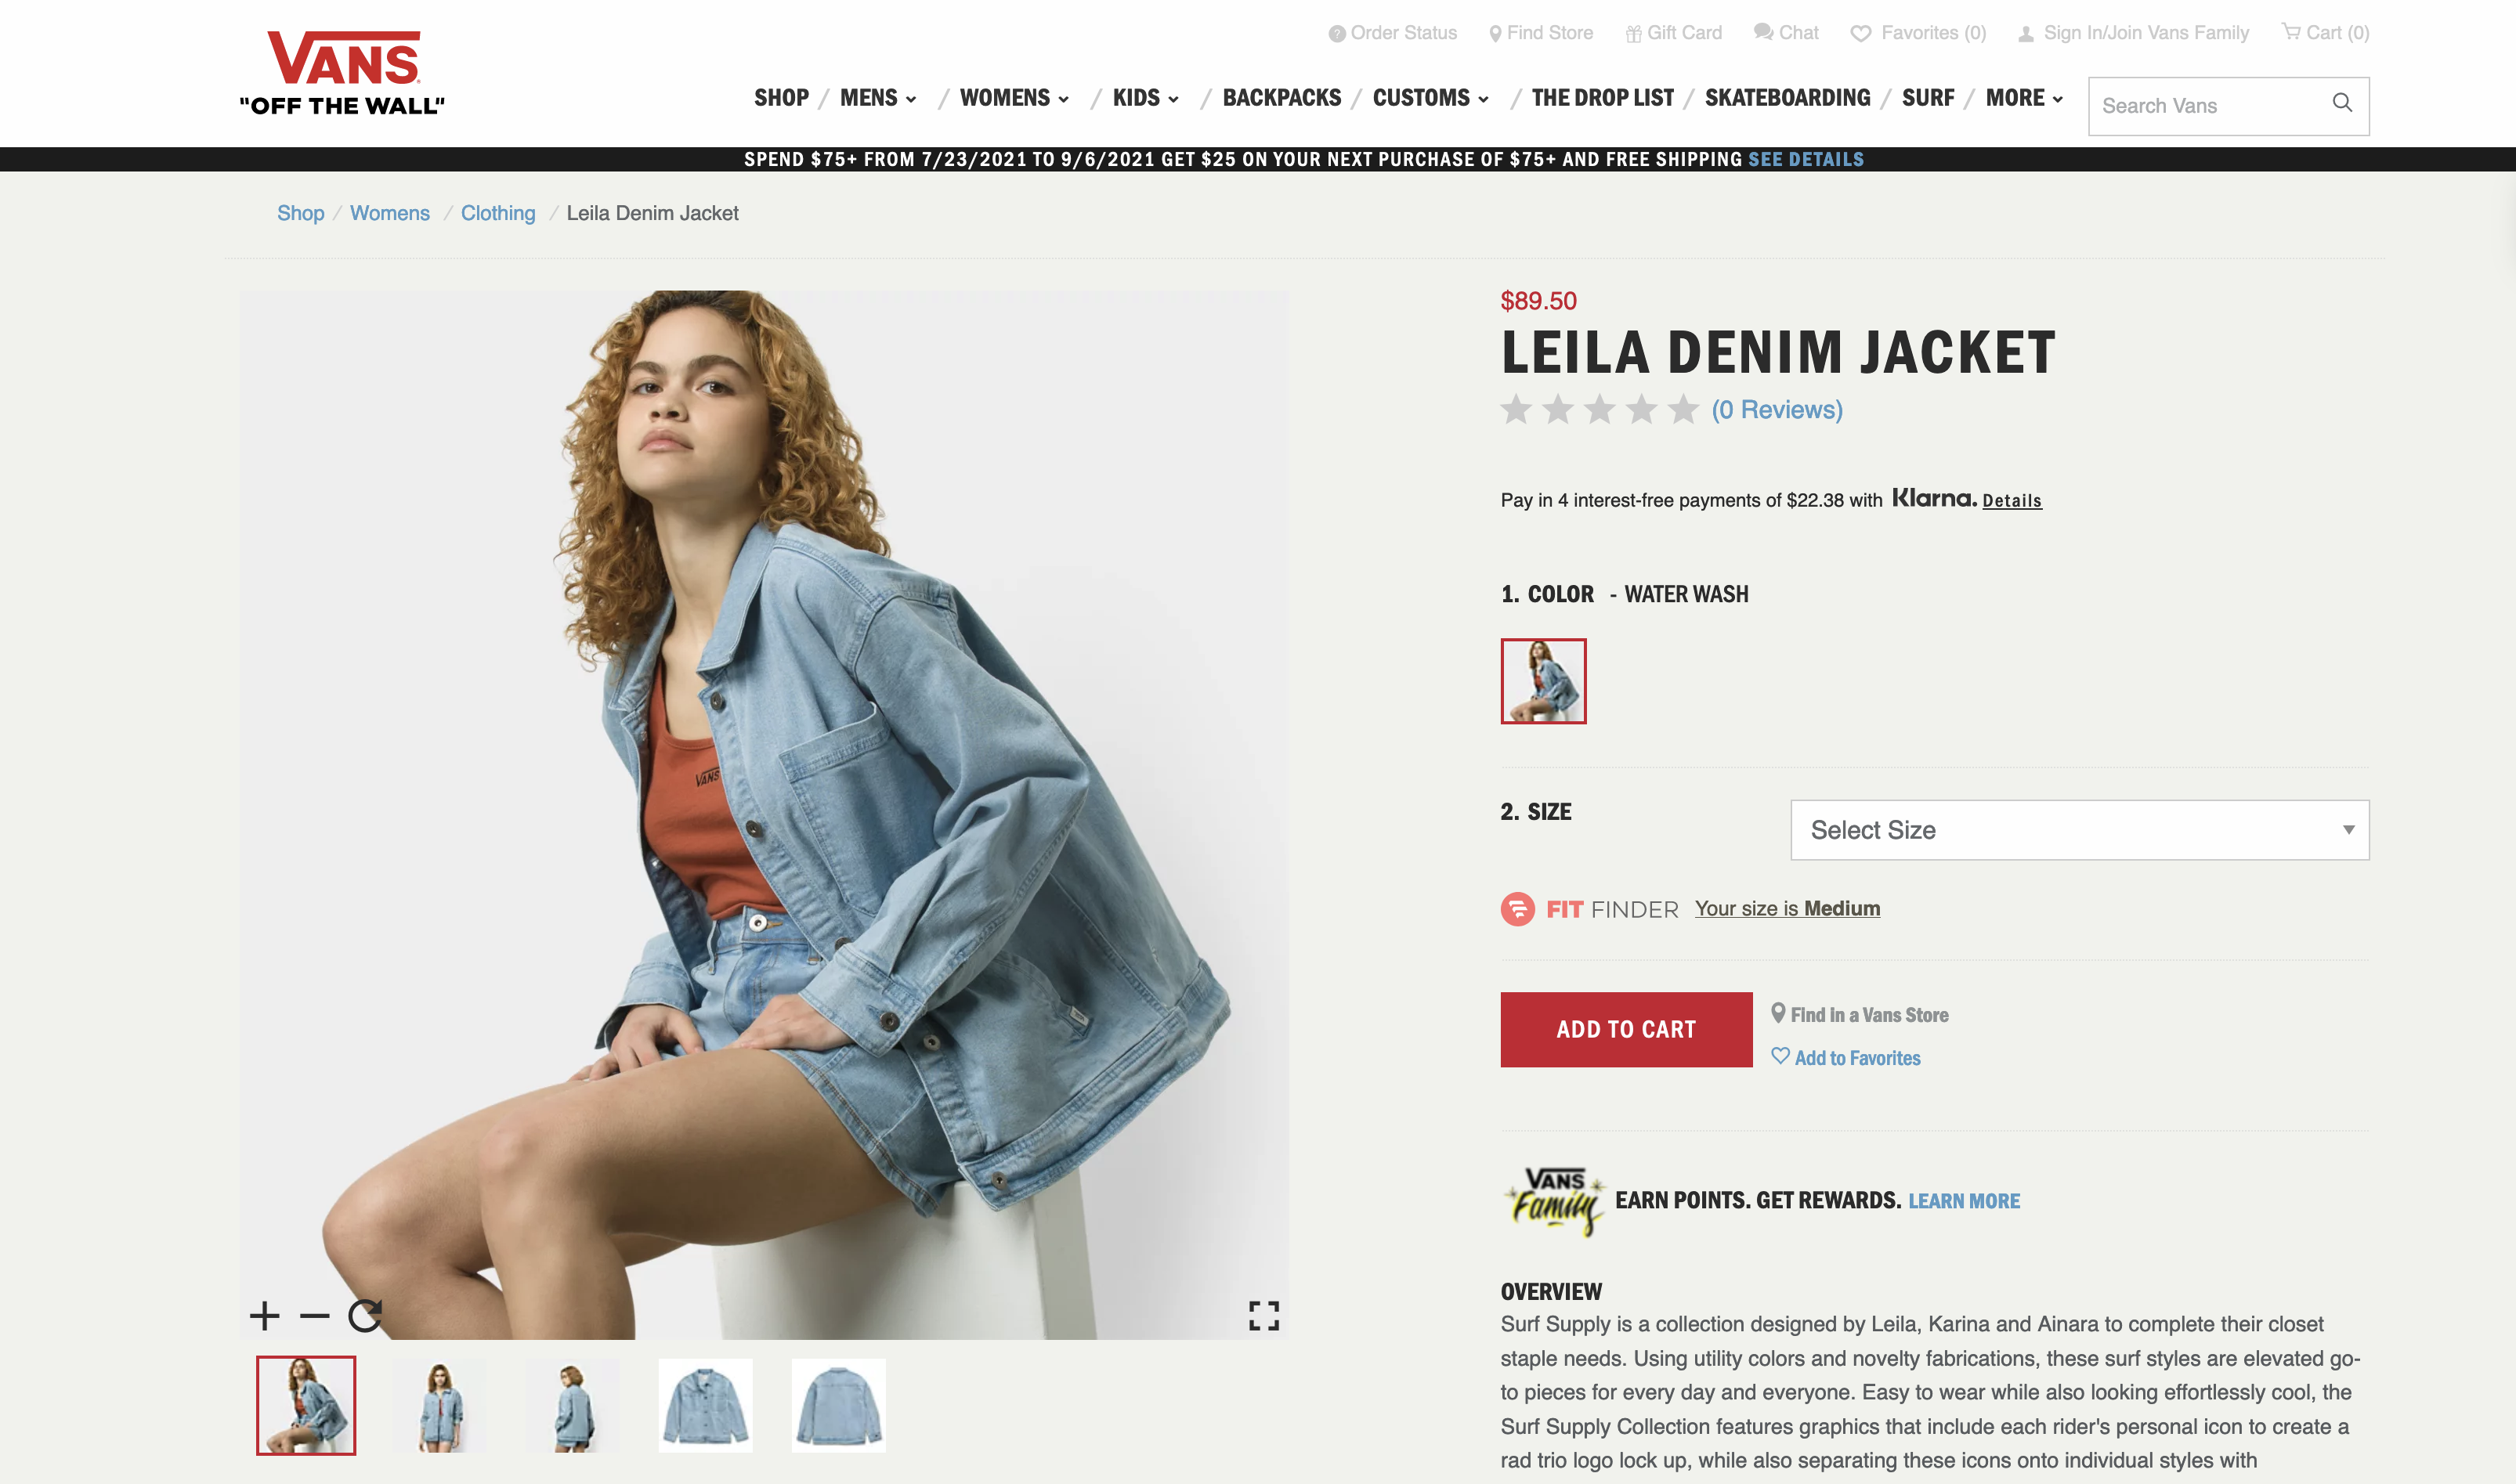Zoom in on the product image with plus icon
2516x1484 pixels.
pyautogui.click(x=264, y=1315)
